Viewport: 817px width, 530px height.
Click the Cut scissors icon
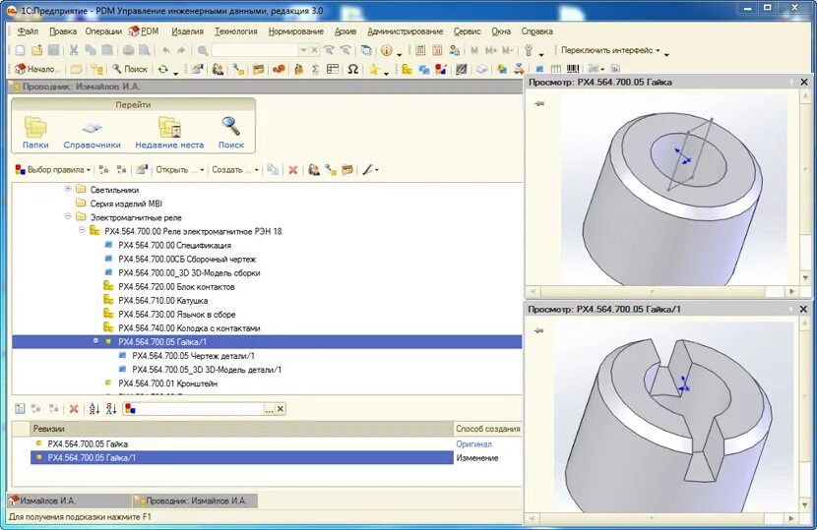74,50
